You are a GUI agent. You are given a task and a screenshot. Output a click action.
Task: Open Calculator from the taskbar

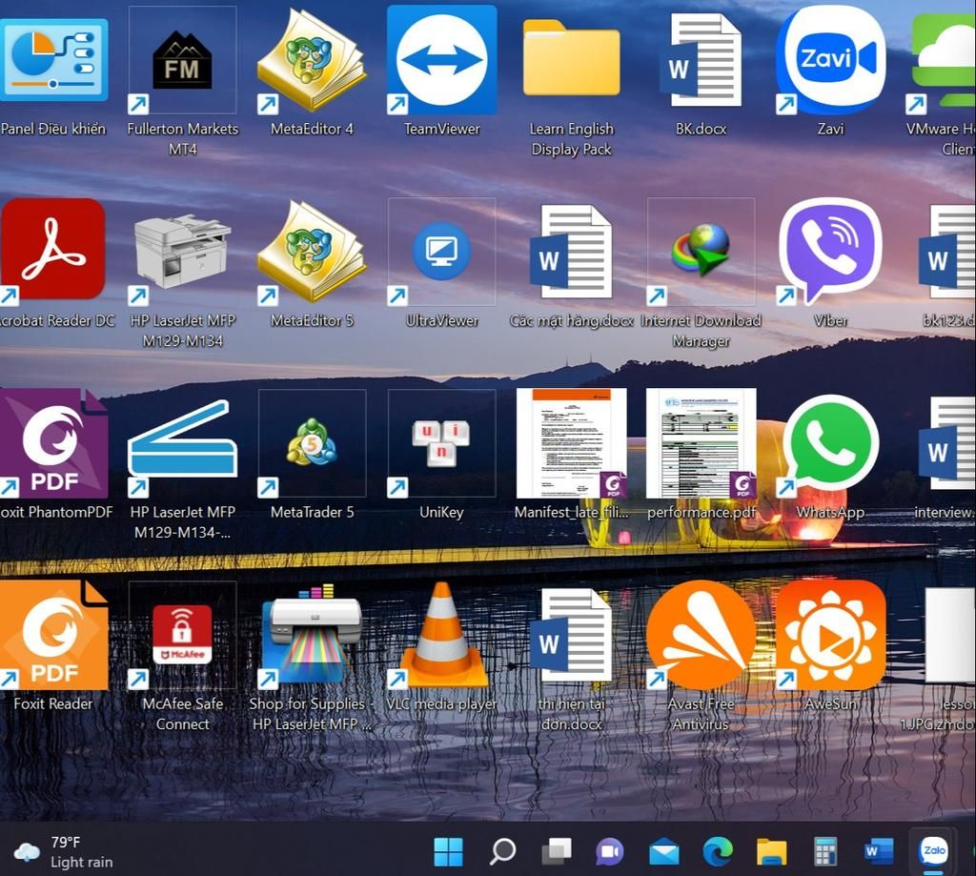click(x=825, y=852)
